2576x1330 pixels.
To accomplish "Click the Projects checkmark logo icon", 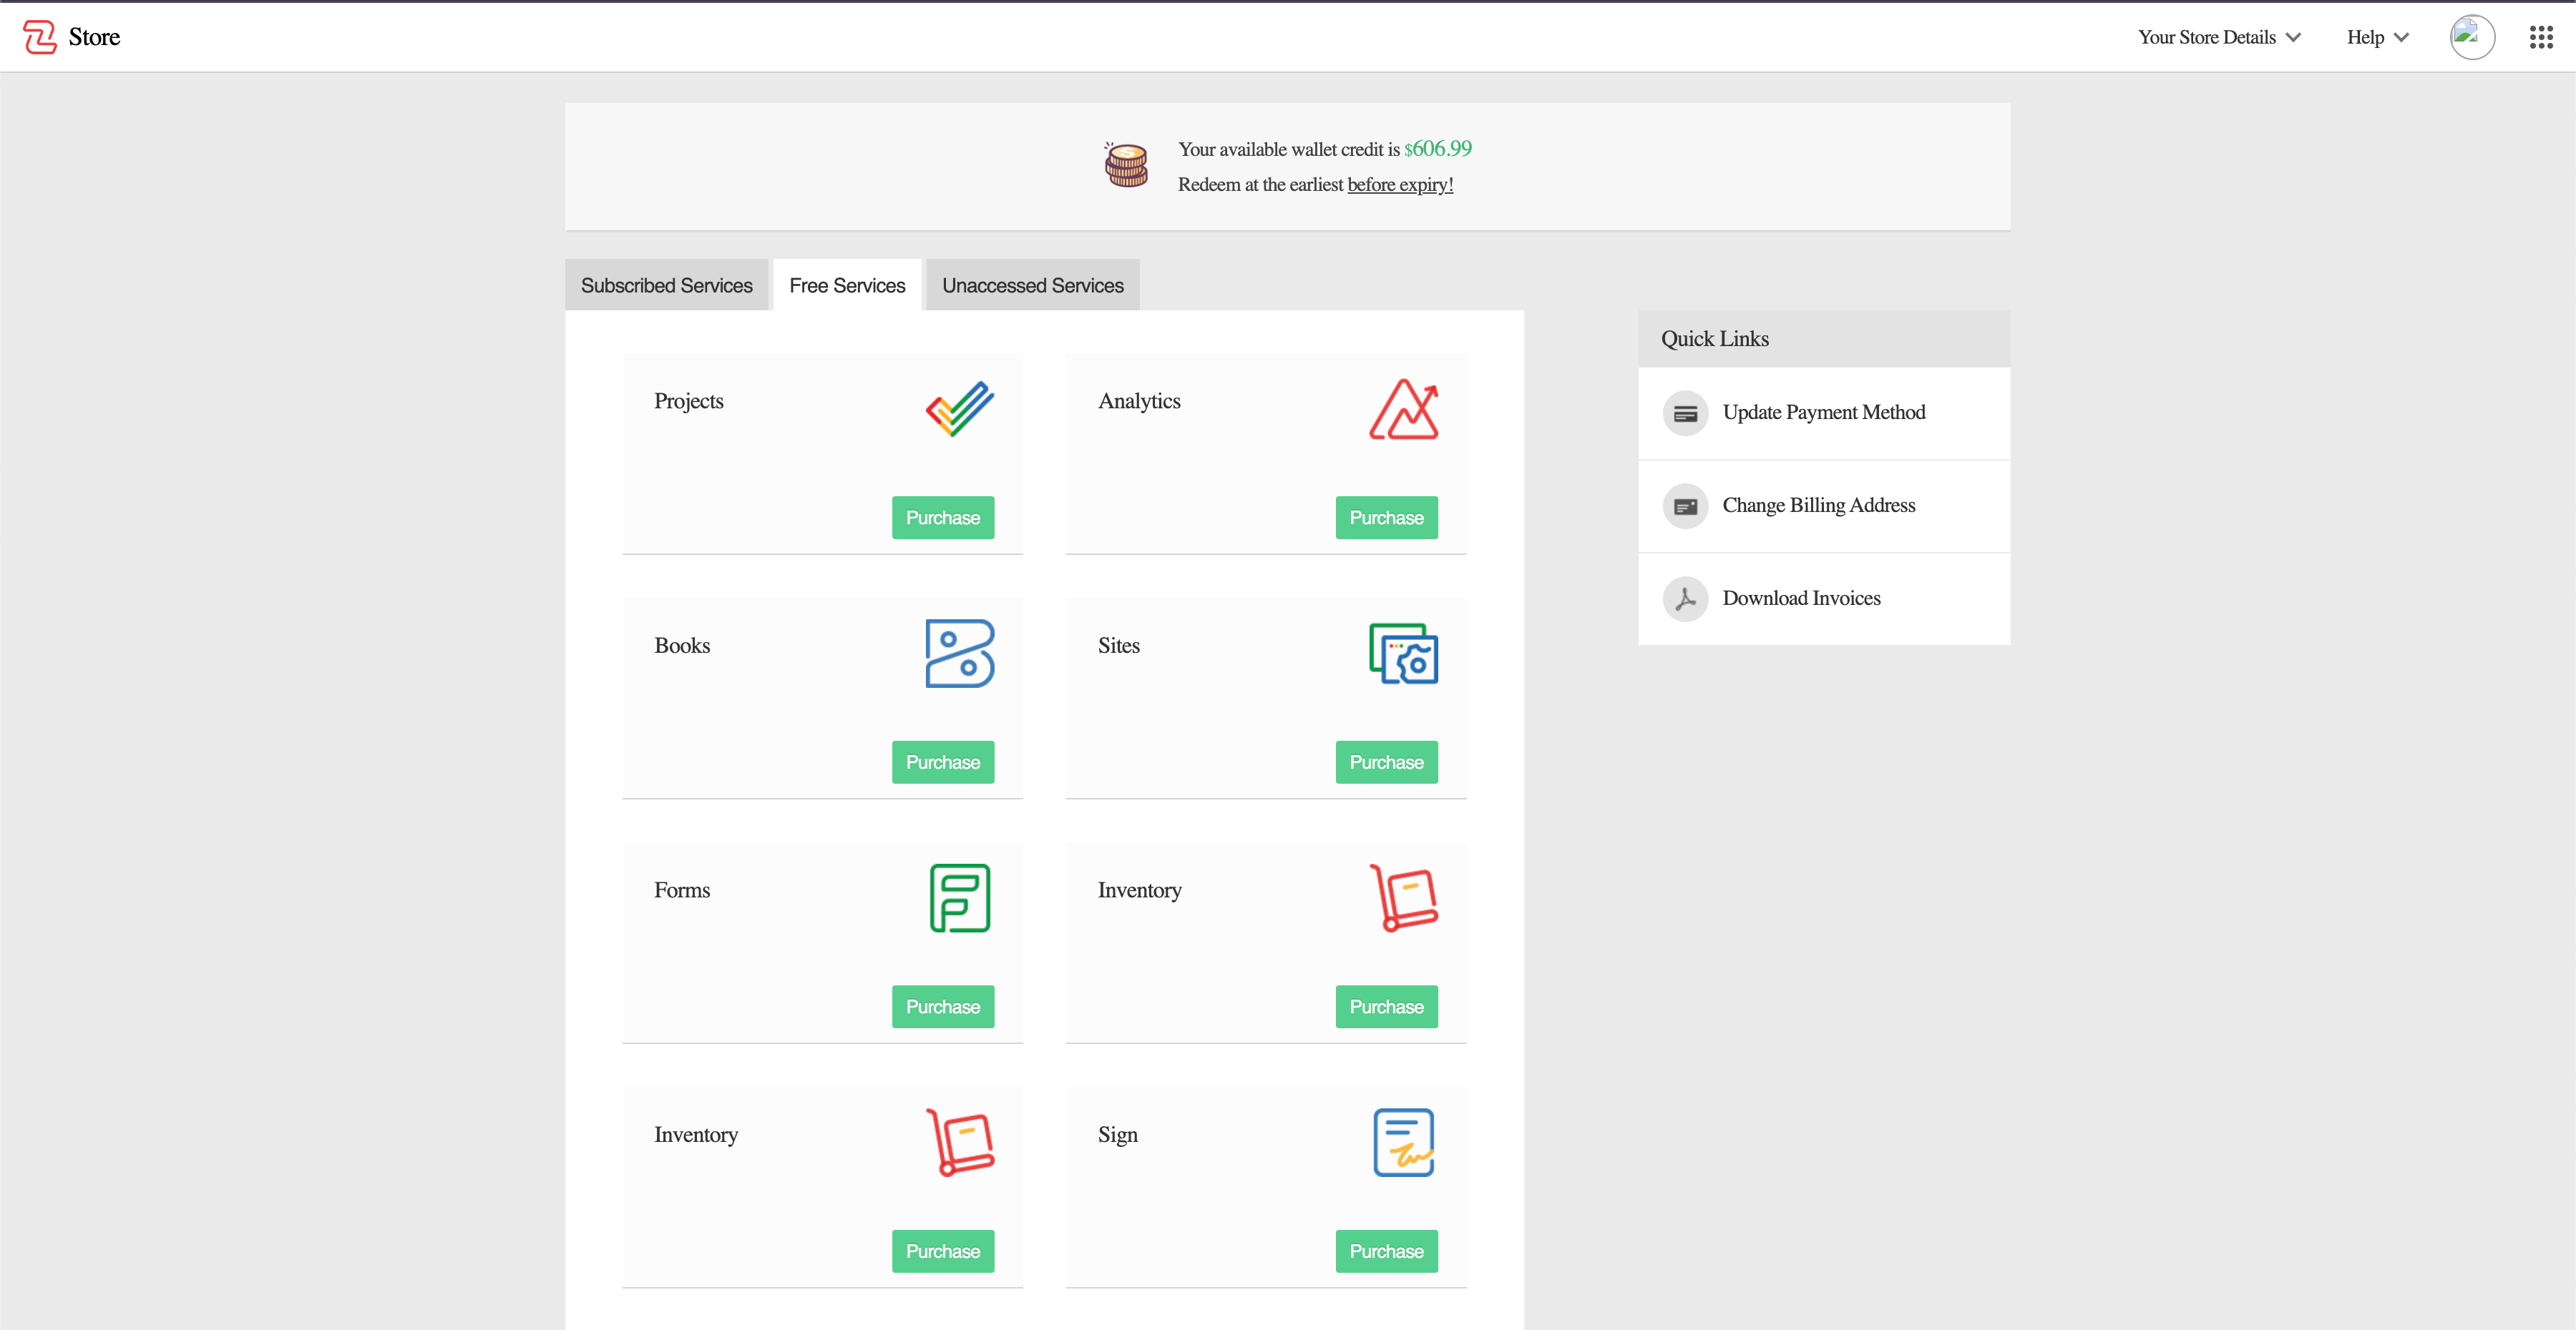I will pos(959,409).
